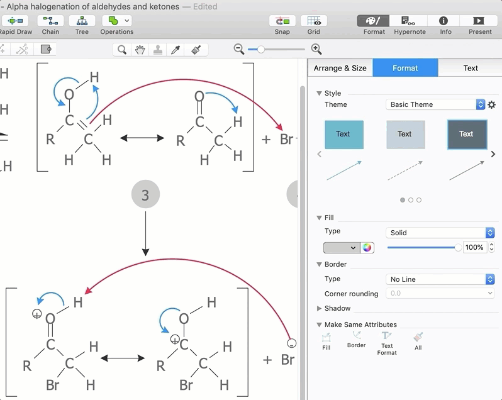502x400 pixels.
Task: Click the Operations shape icon
Action: (113, 21)
